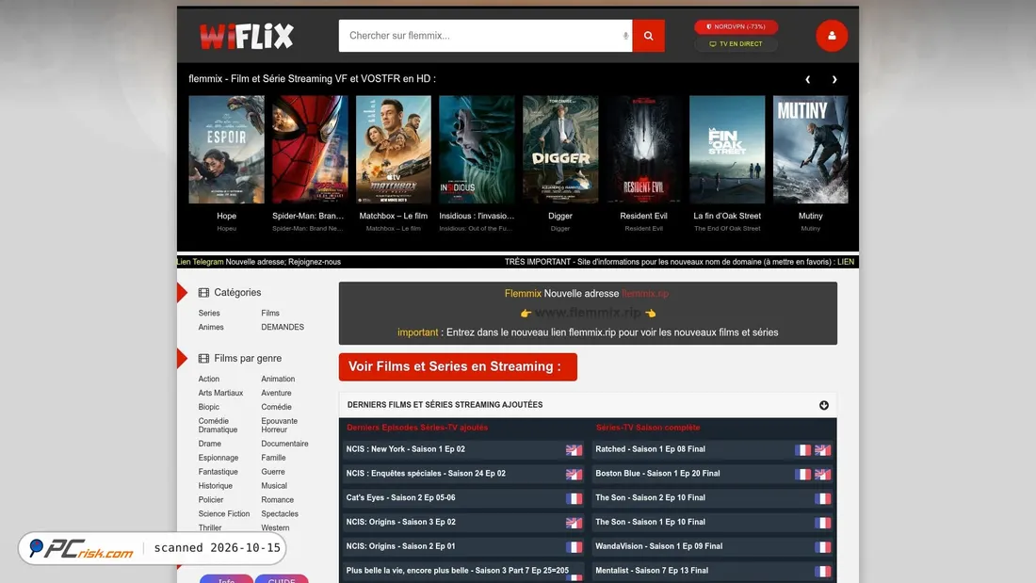The height and width of the screenshot is (583, 1036).
Task: Click the Lien Telegram link
Action: (x=201, y=262)
